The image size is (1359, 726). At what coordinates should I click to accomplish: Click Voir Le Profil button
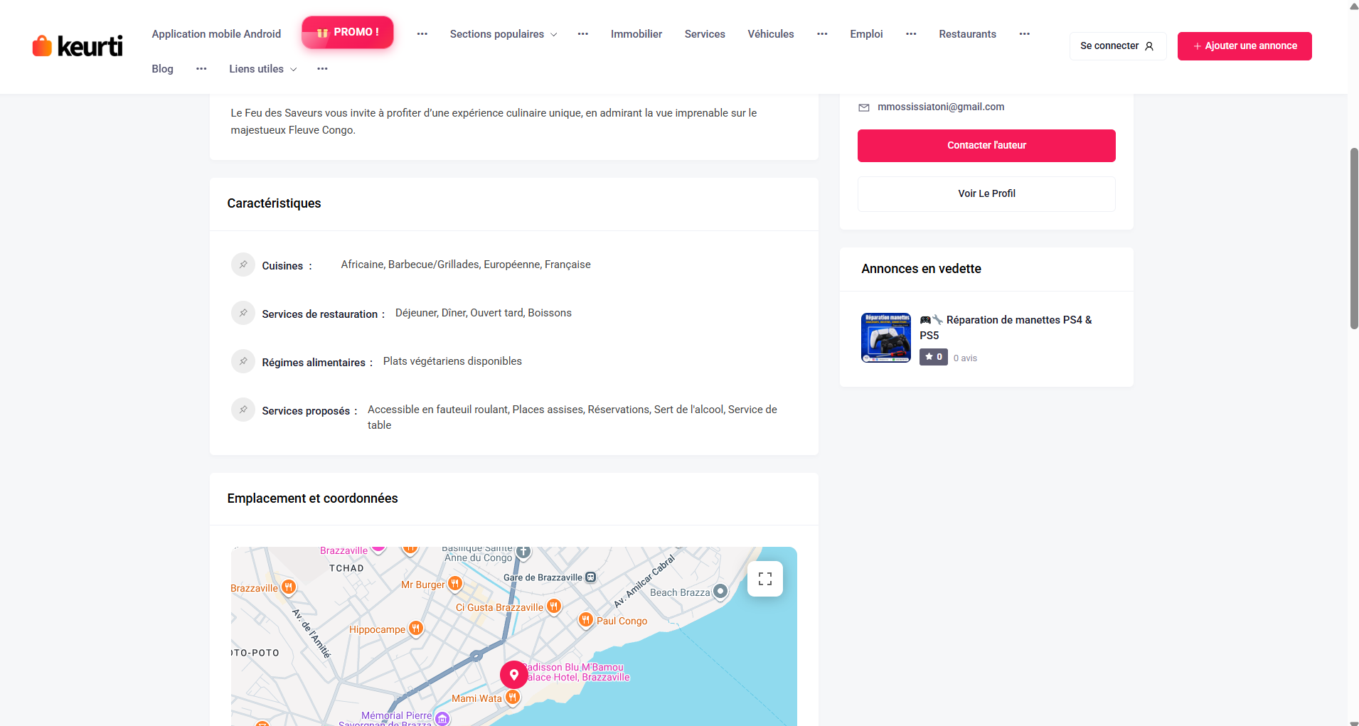[x=986, y=194]
